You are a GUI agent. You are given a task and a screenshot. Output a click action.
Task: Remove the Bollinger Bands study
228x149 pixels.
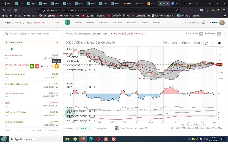[95, 70]
